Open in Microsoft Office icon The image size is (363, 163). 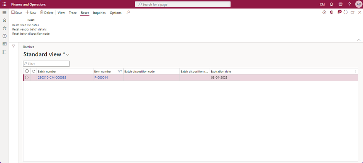[331, 12]
